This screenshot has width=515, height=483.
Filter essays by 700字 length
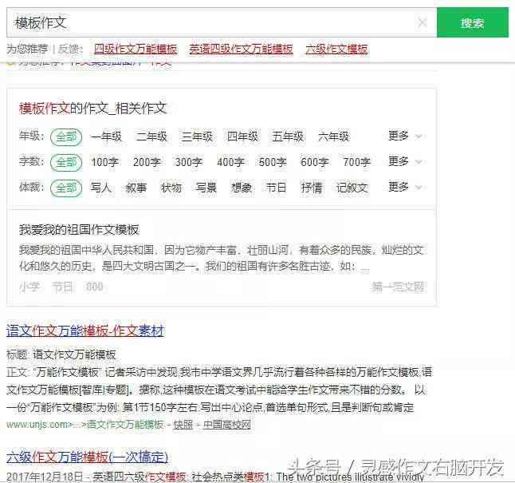(x=356, y=162)
